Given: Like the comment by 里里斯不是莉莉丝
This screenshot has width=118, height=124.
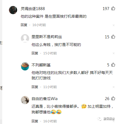Looking at the screenshot, I should (x=113, y=37).
